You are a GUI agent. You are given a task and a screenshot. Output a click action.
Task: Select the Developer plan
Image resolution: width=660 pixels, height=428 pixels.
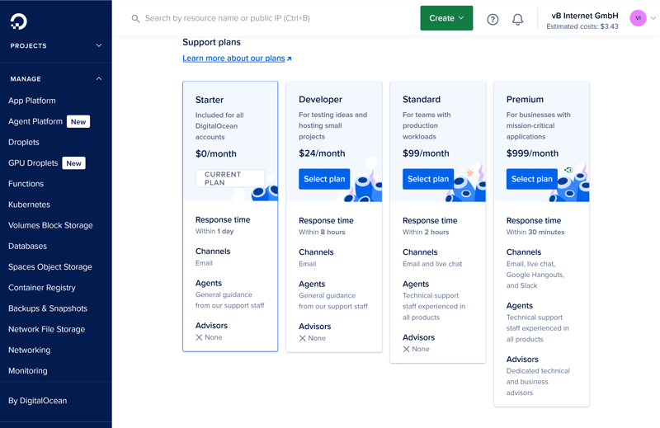tap(324, 179)
